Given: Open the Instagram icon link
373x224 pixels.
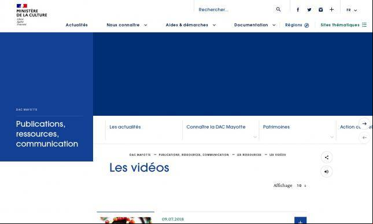Looking at the screenshot, I should [321, 10].
